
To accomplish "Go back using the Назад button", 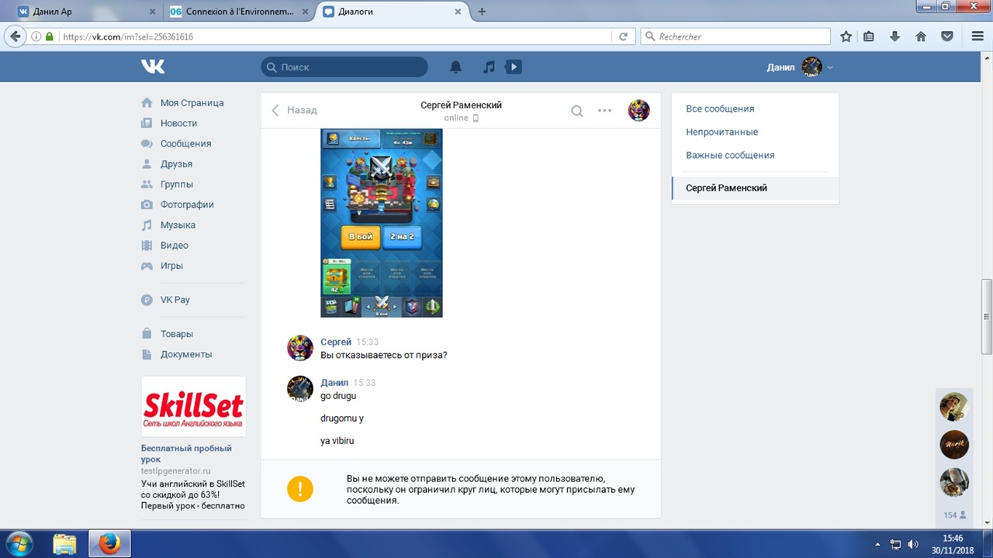I will pyautogui.click(x=294, y=110).
